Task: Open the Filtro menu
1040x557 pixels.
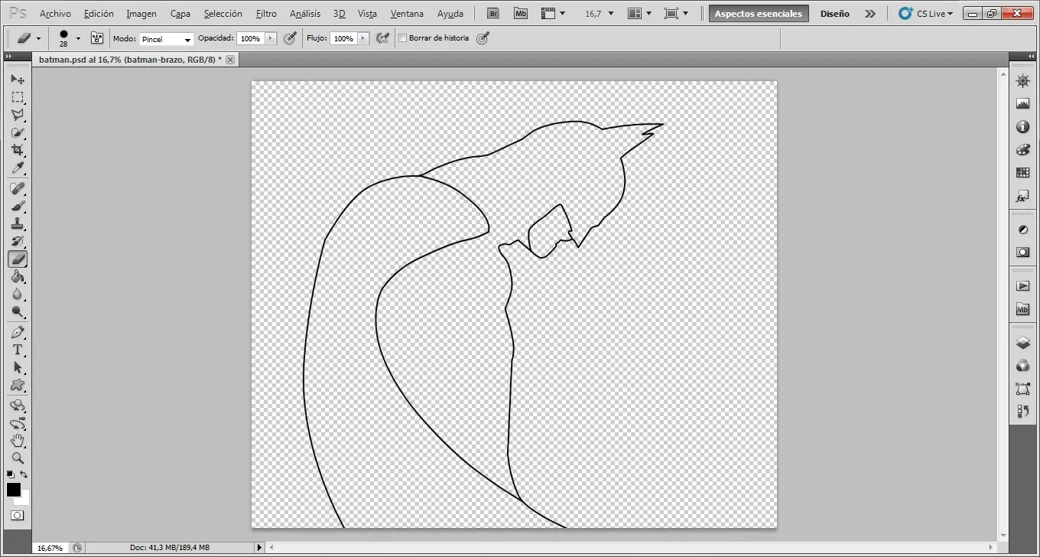Action: 266,14
